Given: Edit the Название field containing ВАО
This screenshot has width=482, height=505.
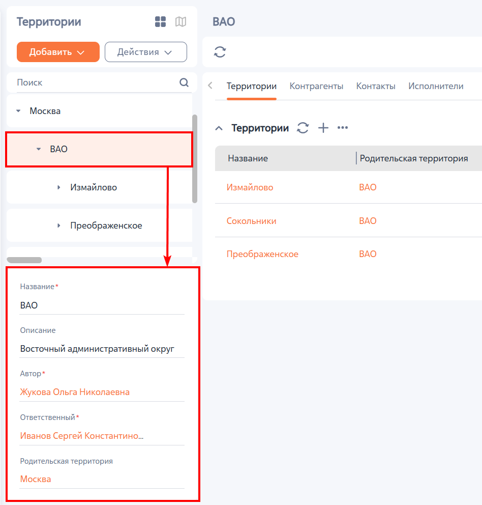Looking at the screenshot, I should pos(102,305).
